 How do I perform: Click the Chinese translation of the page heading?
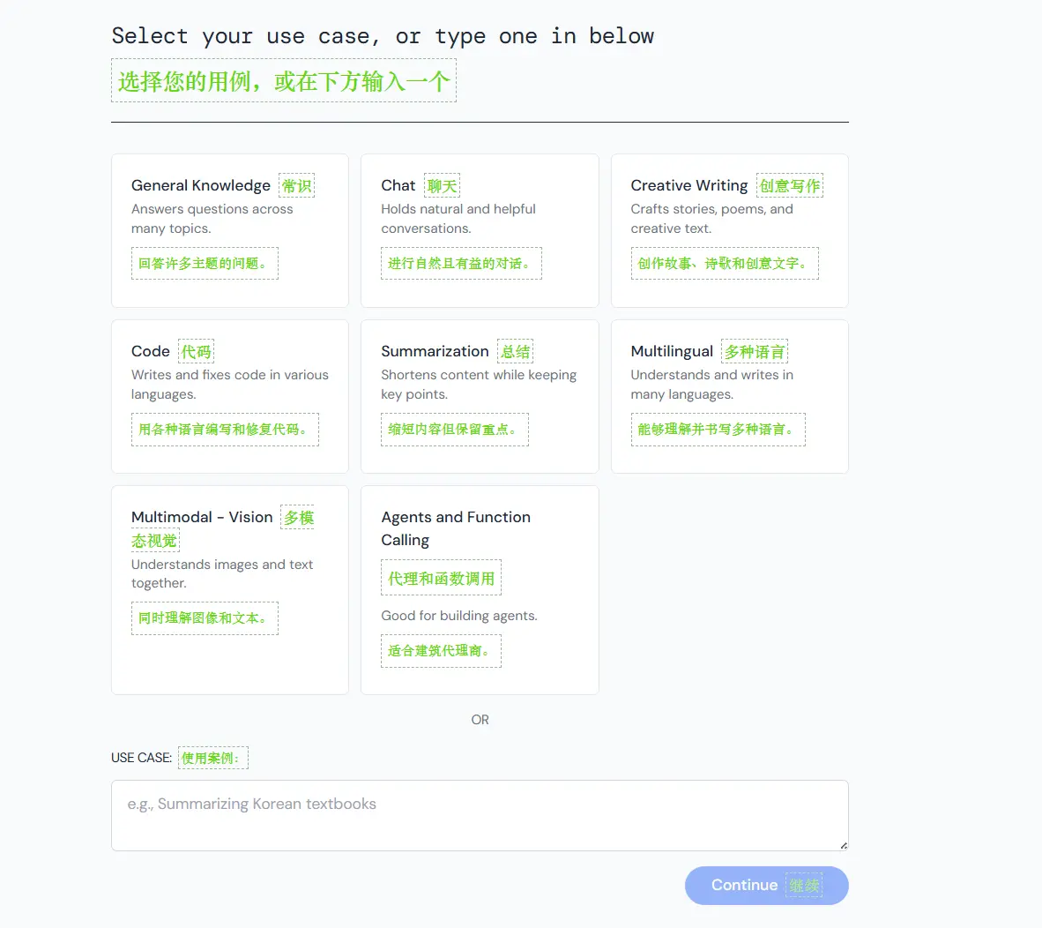pyautogui.click(x=284, y=81)
